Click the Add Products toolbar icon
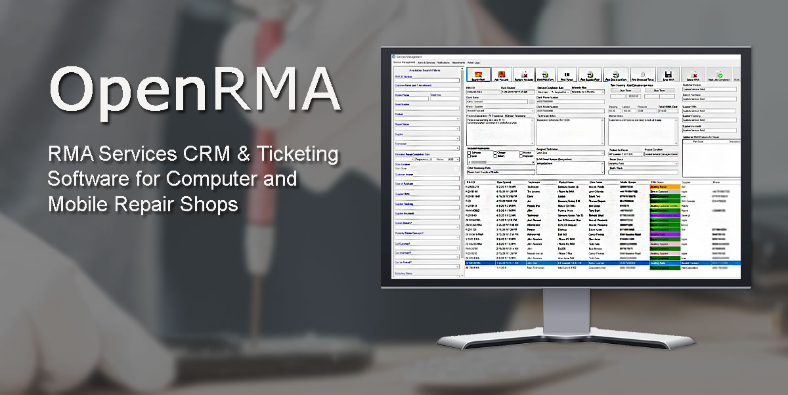Image resolution: width=788 pixels, height=395 pixels. (x=502, y=75)
